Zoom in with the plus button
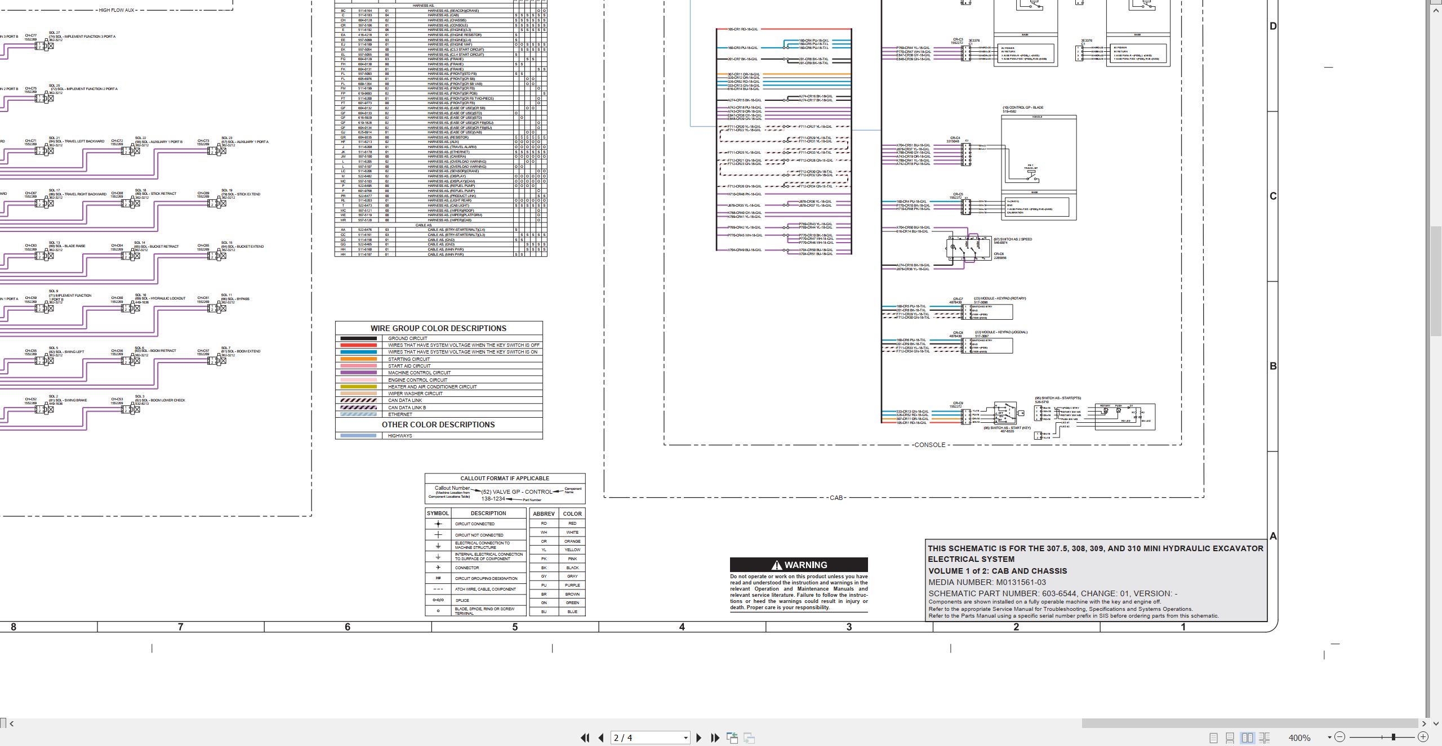Screen dimensions: 1442x746 coord(1423,737)
